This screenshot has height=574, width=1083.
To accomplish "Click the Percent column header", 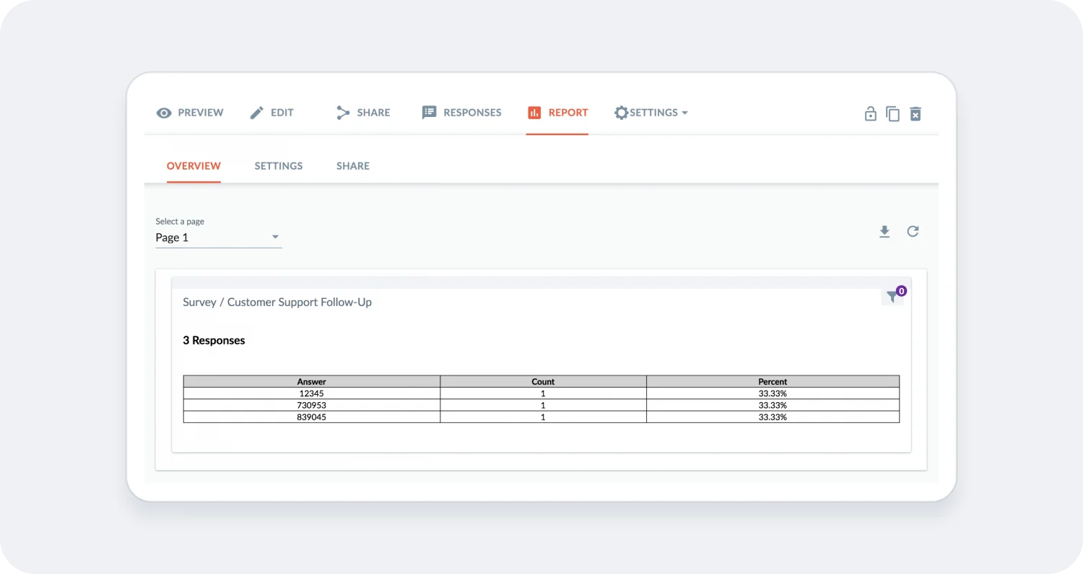I will click(773, 381).
